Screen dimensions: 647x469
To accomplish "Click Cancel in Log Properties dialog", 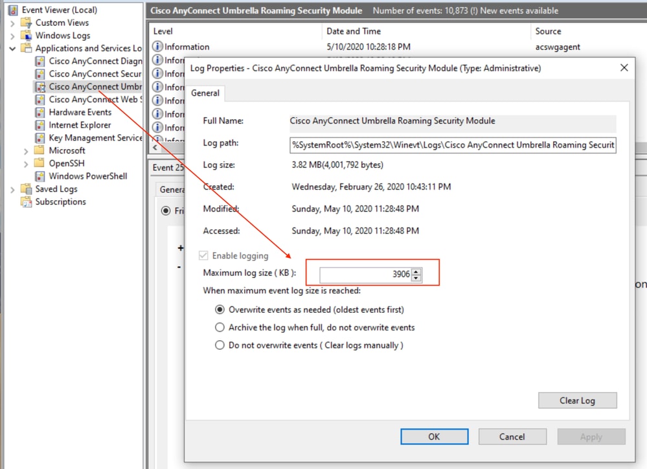I will (x=512, y=437).
